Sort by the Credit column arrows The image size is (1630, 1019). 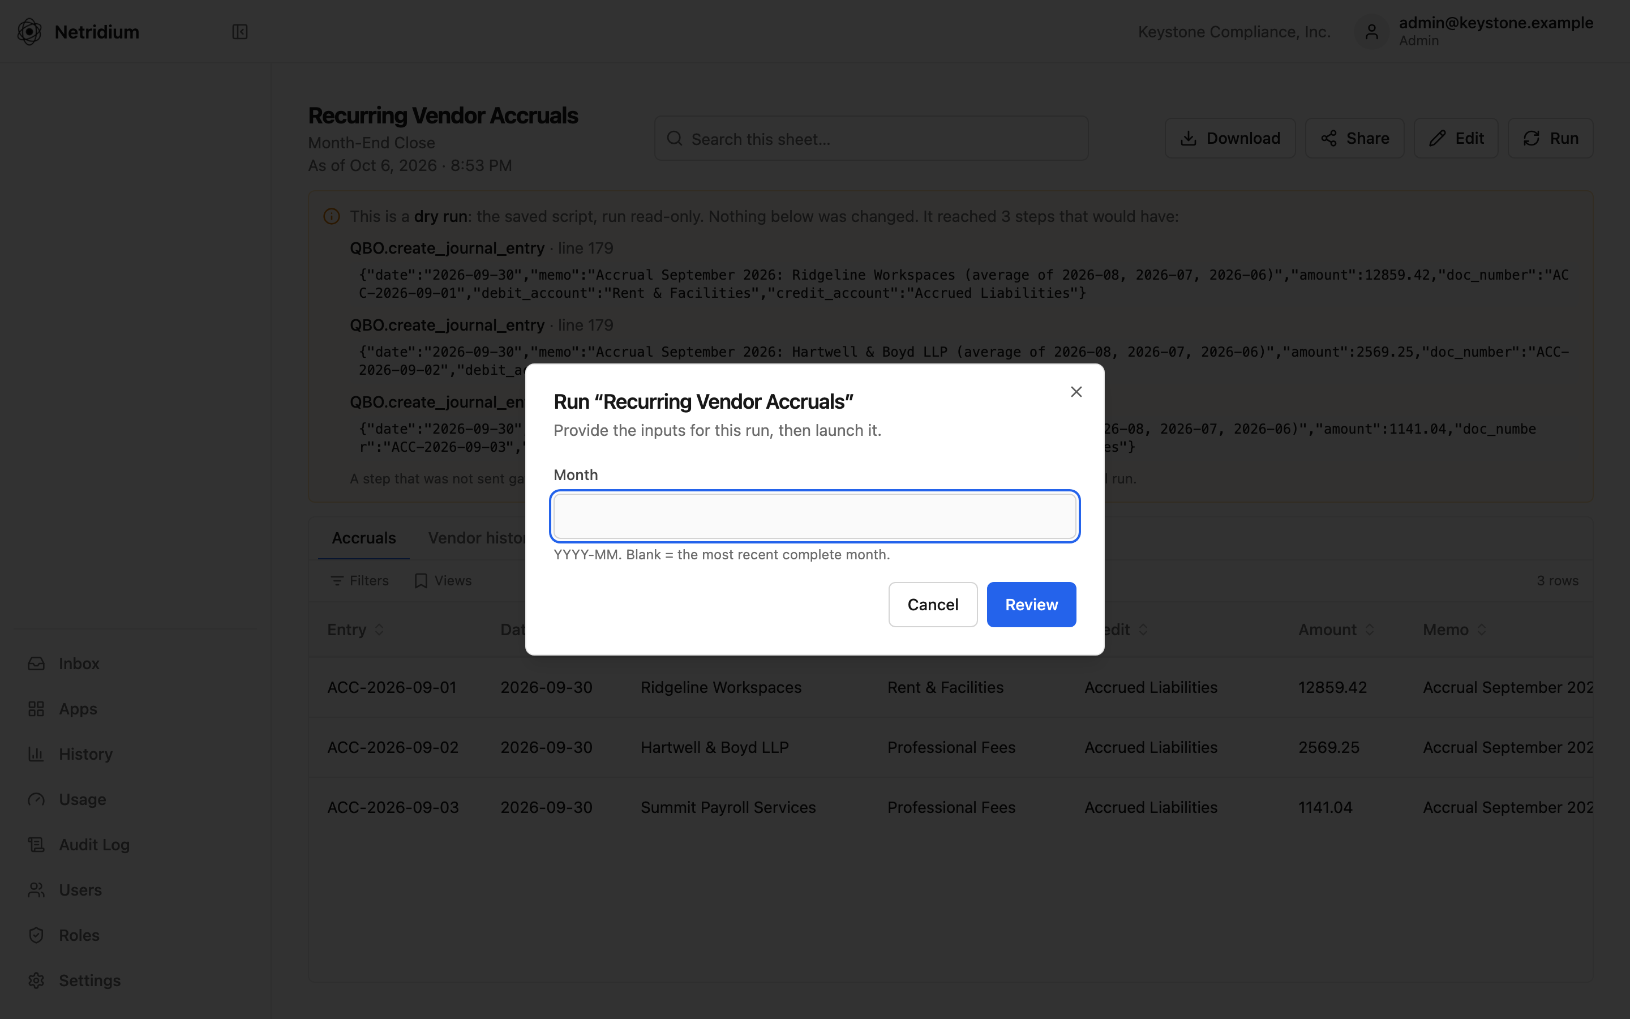(x=1143, y=630)
